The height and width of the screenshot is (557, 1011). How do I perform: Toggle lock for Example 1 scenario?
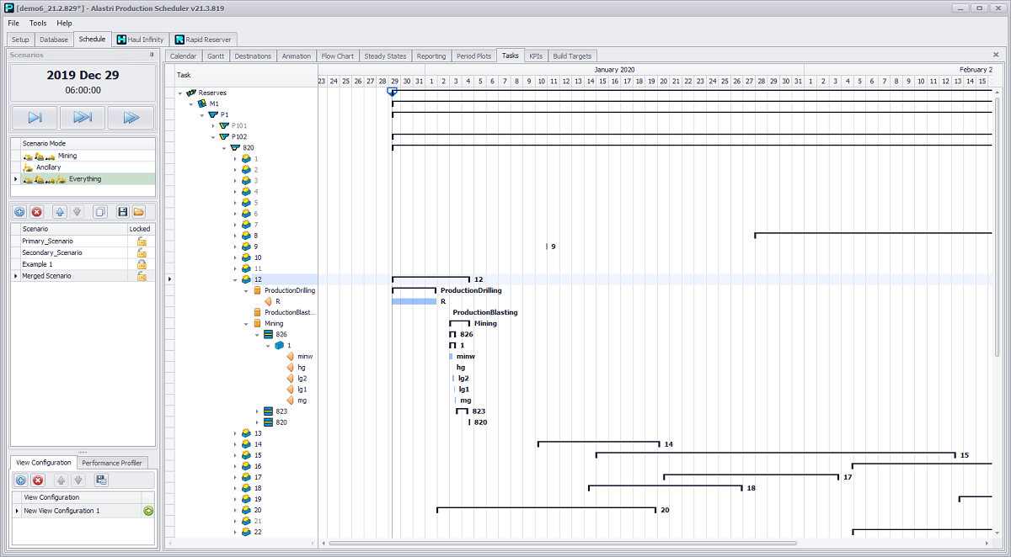coord(142,264)
